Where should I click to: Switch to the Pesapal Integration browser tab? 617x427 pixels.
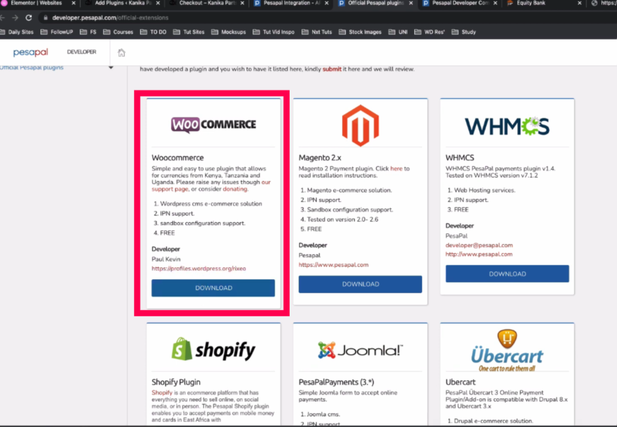click(x=291, y=3)
